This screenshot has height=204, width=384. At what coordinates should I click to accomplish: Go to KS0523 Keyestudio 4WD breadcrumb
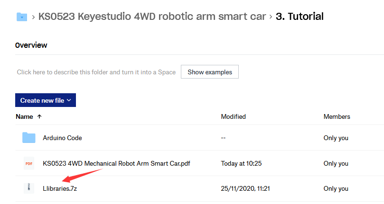click(x=152, y=17)
